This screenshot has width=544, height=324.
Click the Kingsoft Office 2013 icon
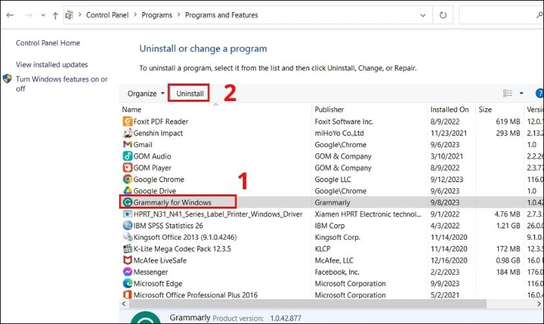(x=128, y=237)
